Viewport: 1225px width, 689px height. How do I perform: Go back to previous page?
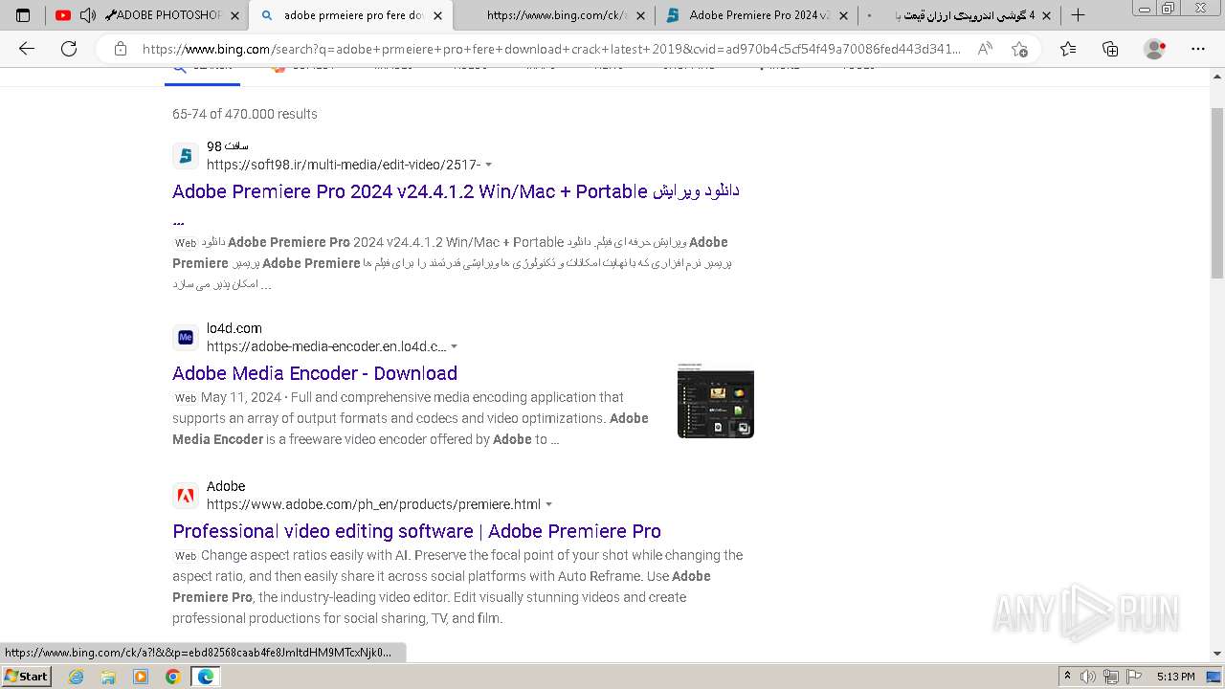point(27,49)
